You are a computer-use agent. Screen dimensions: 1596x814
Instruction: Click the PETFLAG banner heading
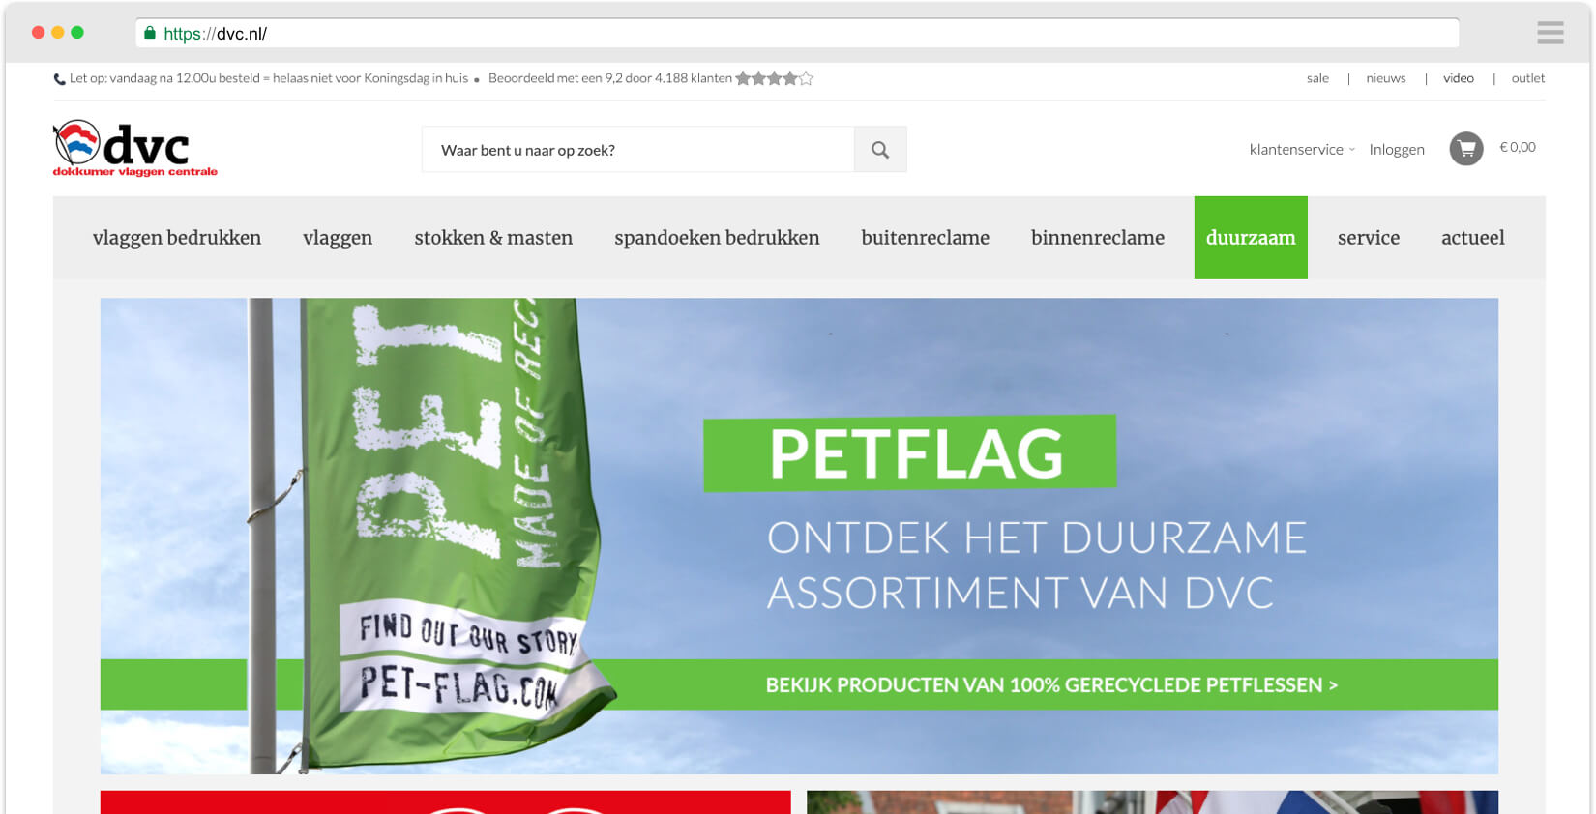click(x=910, y=453)
